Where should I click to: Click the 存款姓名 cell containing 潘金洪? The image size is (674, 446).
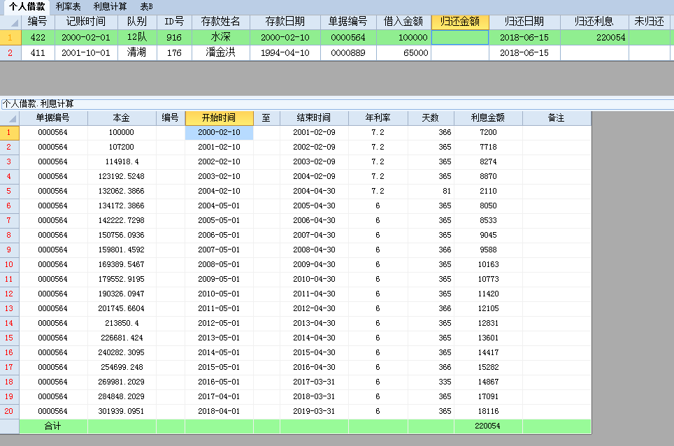point(220,52)
